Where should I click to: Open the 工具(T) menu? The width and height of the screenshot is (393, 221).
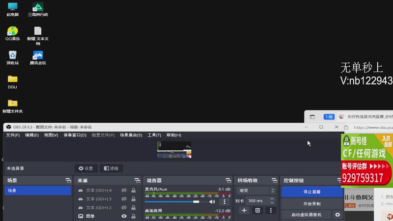click(x=154, y=135)
